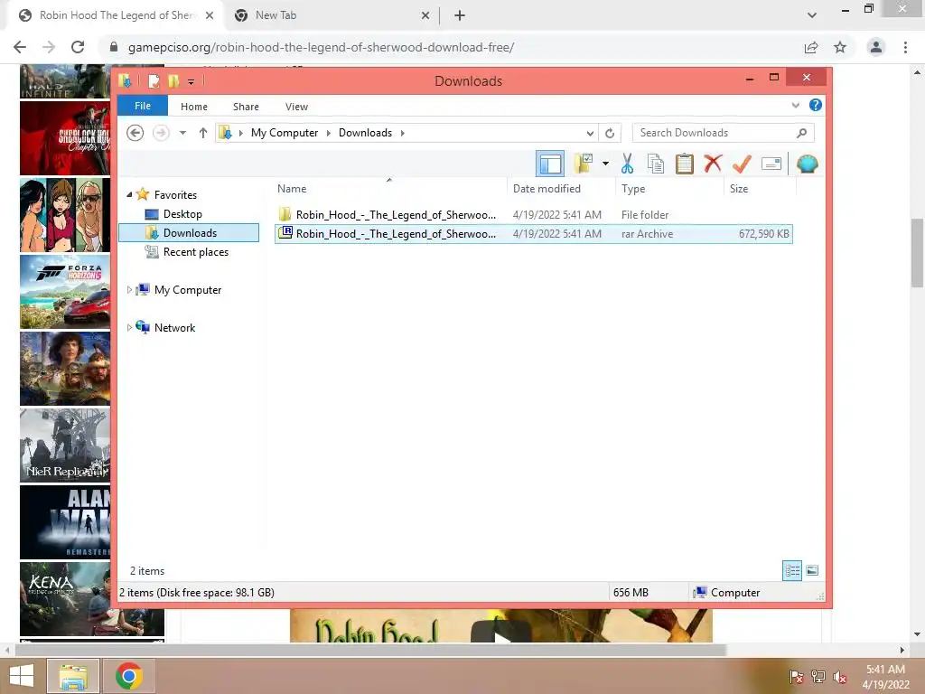Close the Robin Hood browser tab
The image size is (925, 694).
[210, 15]
